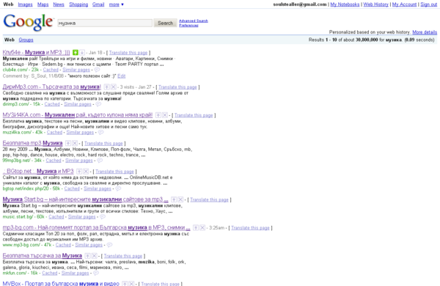Click 'More details' about personalized results

coord(425,32)
